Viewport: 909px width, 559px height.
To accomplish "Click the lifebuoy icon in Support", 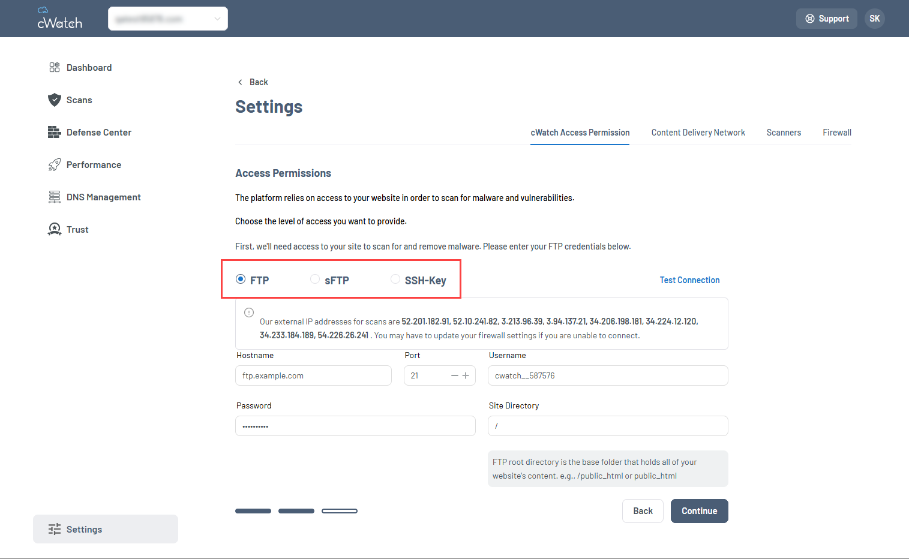I will pyautogui.click(x=810, y=19).
